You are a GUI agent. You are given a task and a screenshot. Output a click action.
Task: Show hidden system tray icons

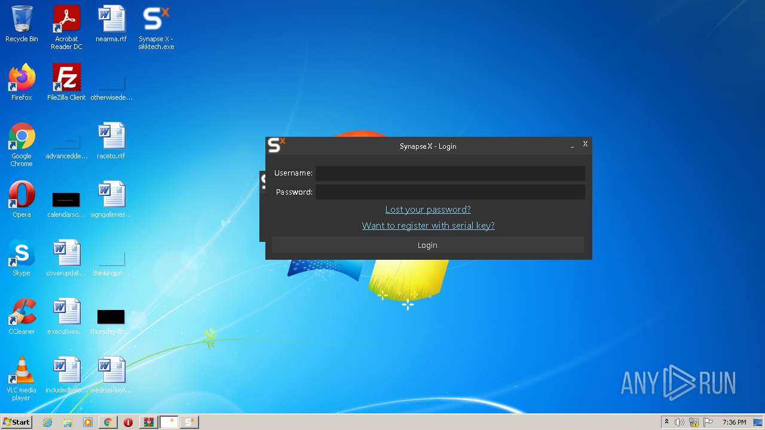pyautogui.click(x=666, y=422)
